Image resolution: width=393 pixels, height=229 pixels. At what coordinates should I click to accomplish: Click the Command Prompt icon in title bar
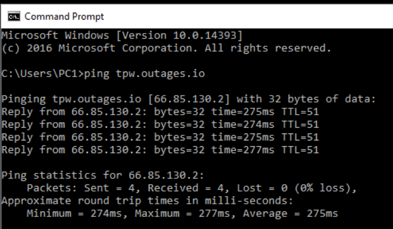tap(14, 16)
